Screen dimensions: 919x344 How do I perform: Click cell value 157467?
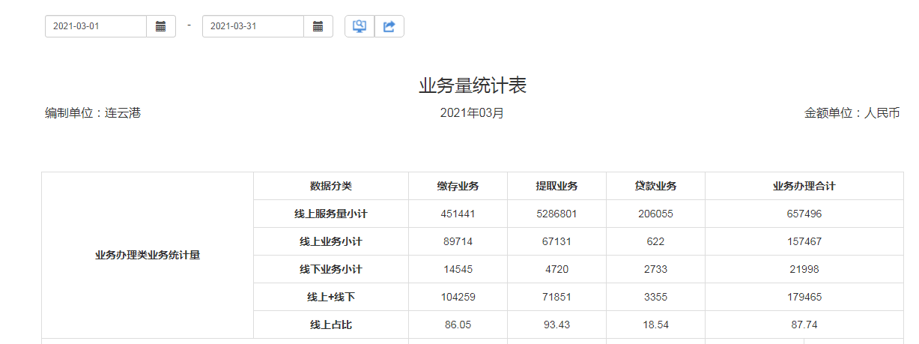(x=804, y=241)
